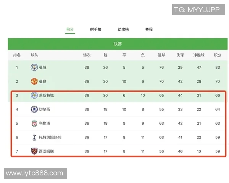Open 曼城 team name link
The width and height of the screenshot is (229, 183).
click(43, 67)
